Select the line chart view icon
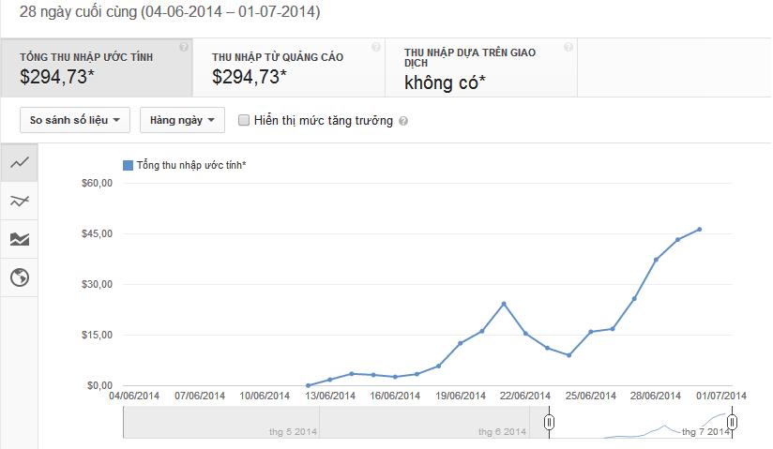The height and width of the screenshot is (449, 773). [x=19, y=162]
